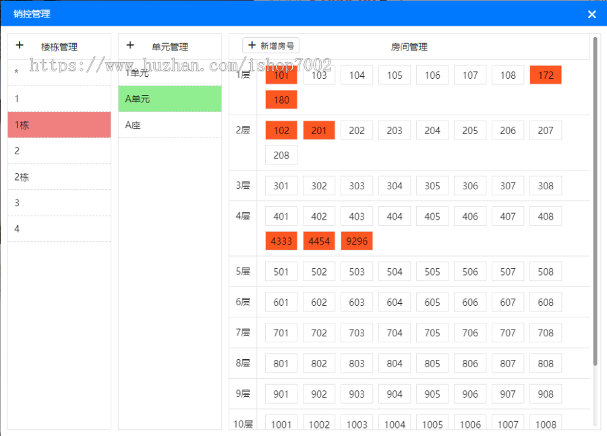The width and height of the screenshot is (607, 436).
Task: Select room 207
Action: 546,130
